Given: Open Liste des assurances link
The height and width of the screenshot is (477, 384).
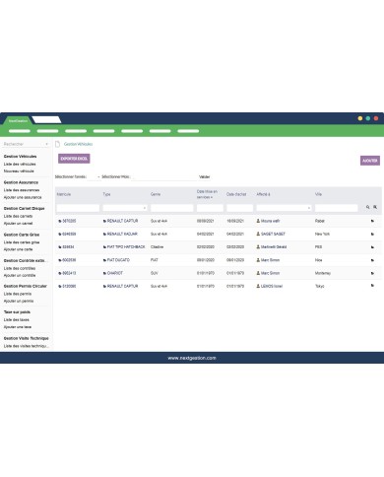Looking at the screenshot, I should pos(22,190).
